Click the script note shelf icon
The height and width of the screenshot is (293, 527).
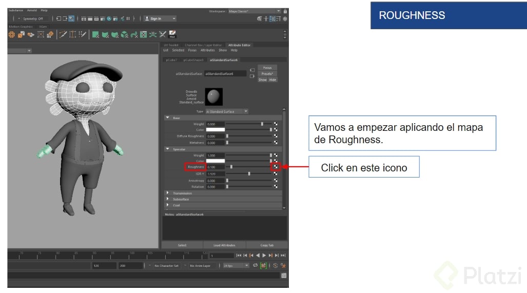tap(172, 34)
